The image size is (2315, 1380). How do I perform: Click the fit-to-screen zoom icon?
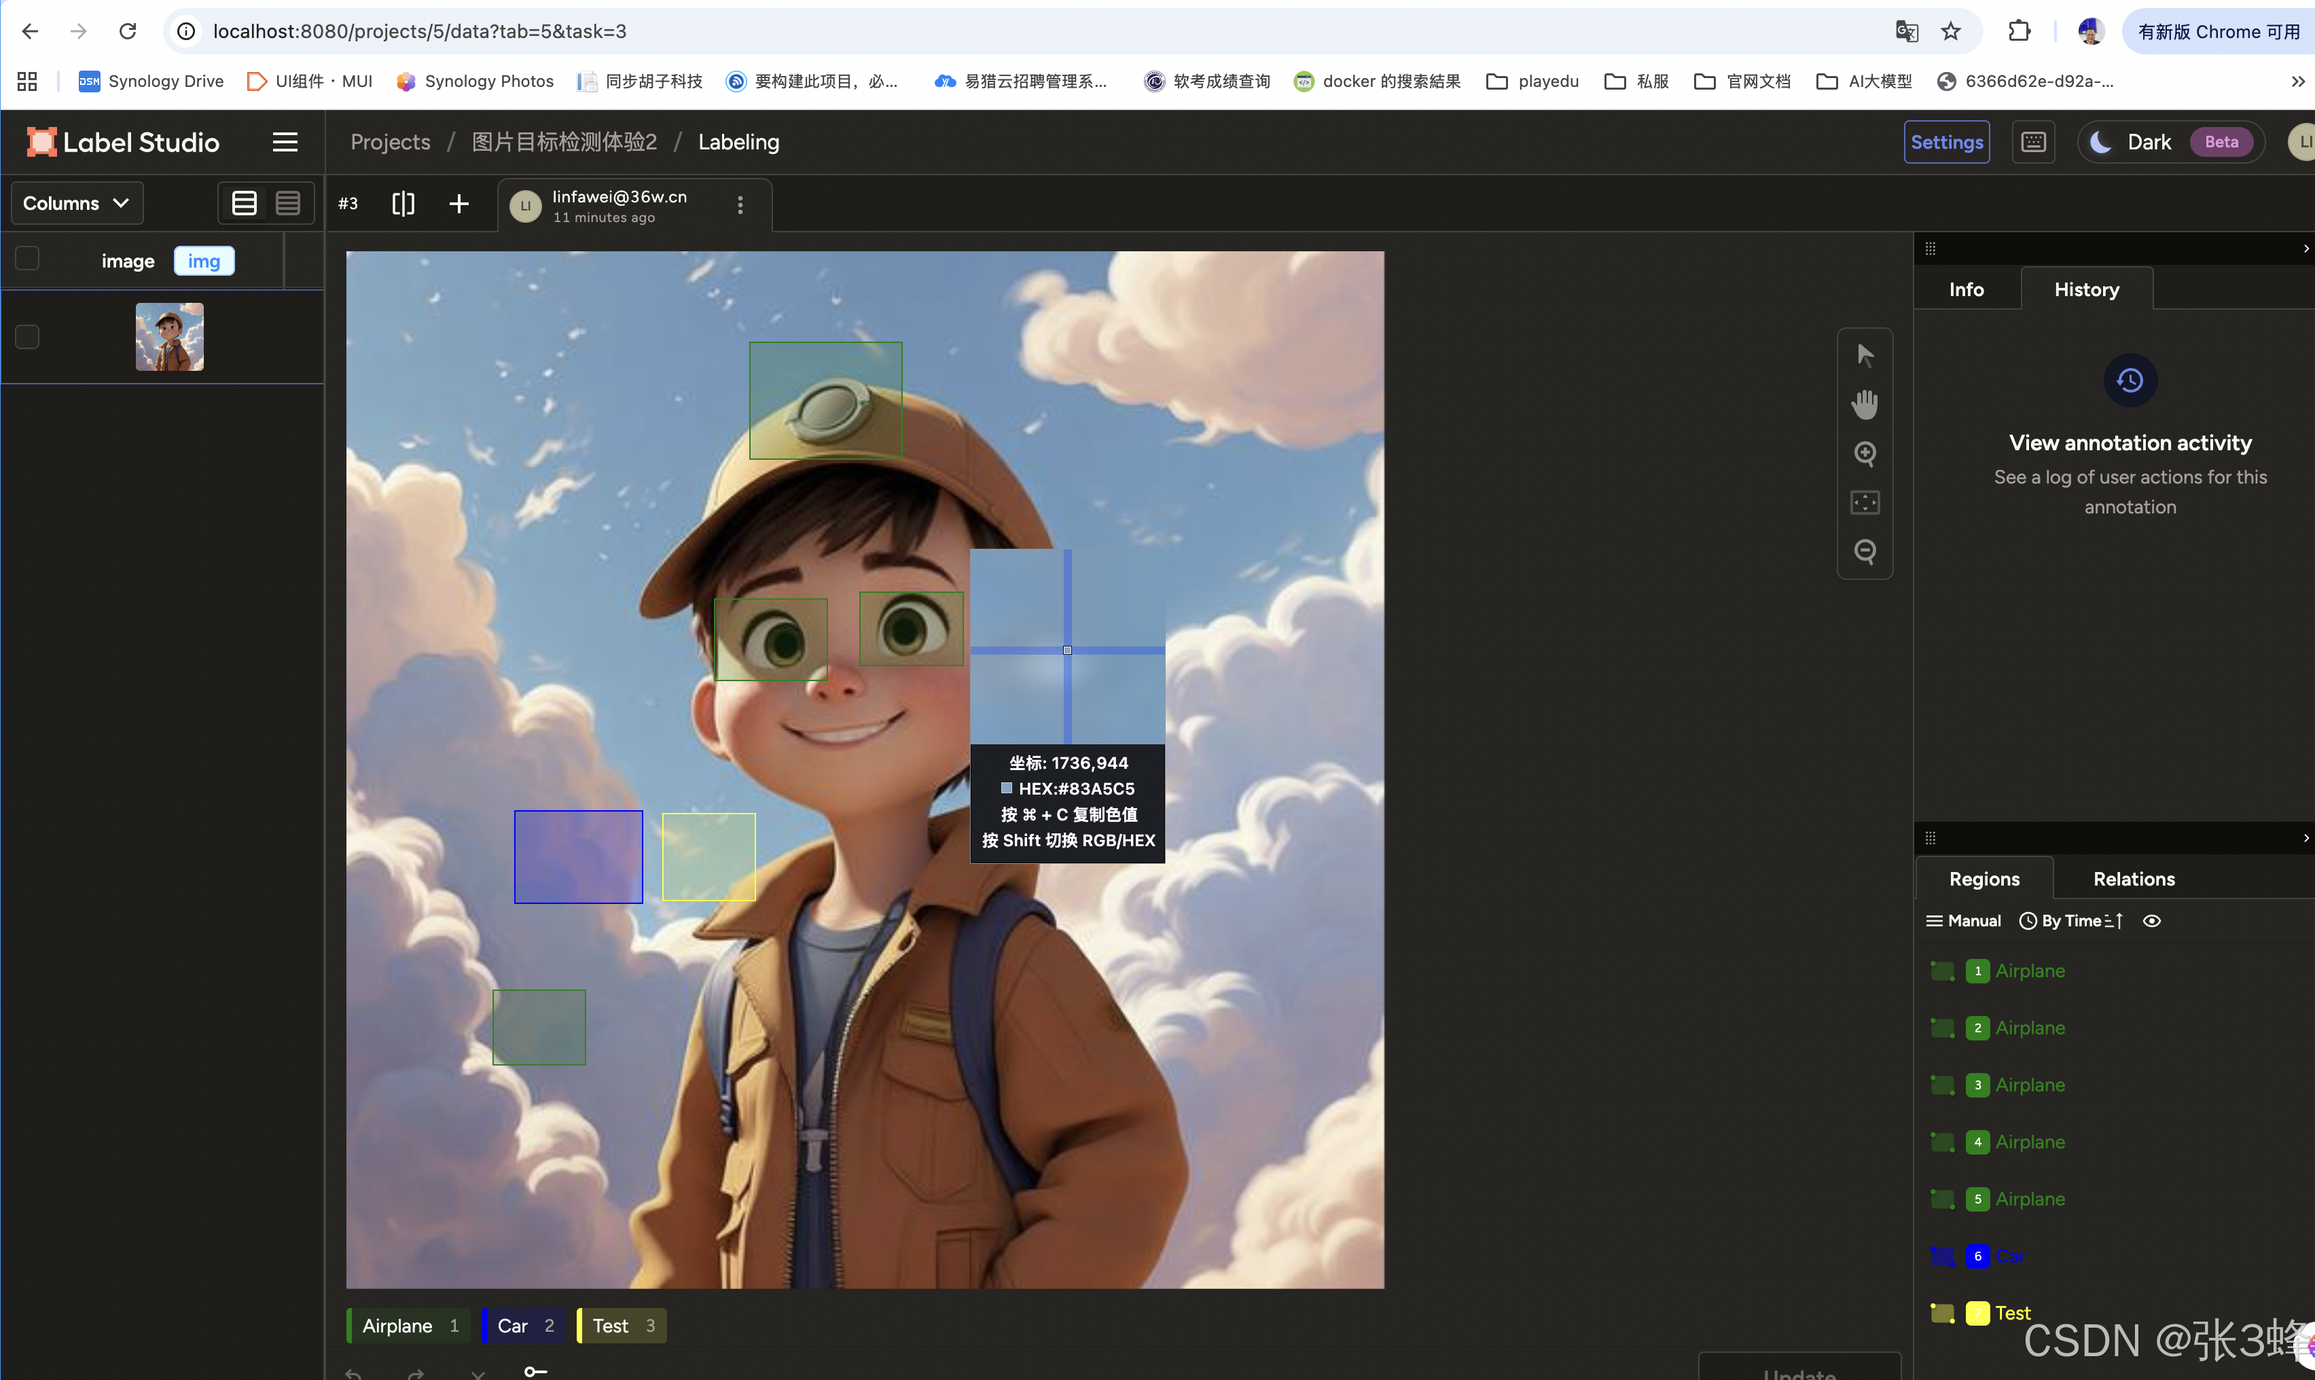(1865, 503)
